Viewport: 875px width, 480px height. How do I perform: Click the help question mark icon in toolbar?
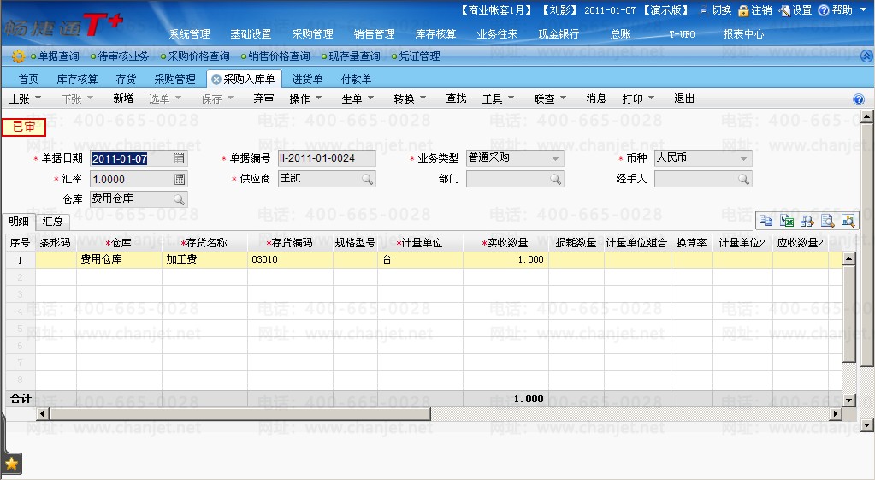tap(859, 99)
